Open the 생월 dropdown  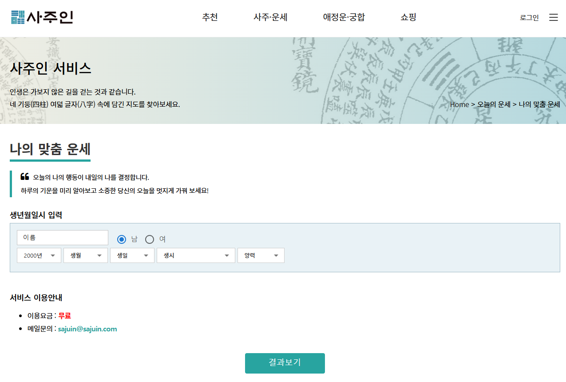[x=85, y=255]
